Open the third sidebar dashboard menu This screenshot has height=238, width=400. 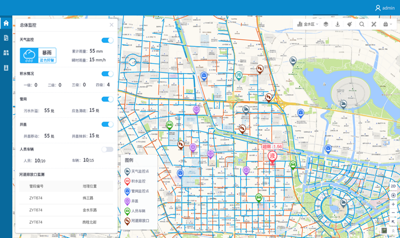6,53
